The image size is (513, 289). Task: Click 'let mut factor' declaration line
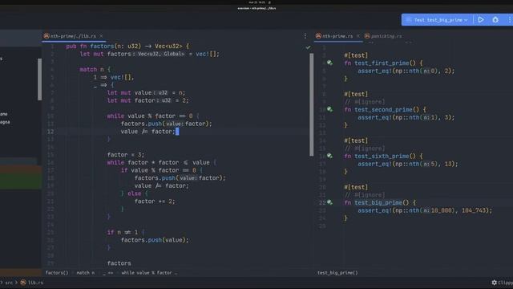147,100
